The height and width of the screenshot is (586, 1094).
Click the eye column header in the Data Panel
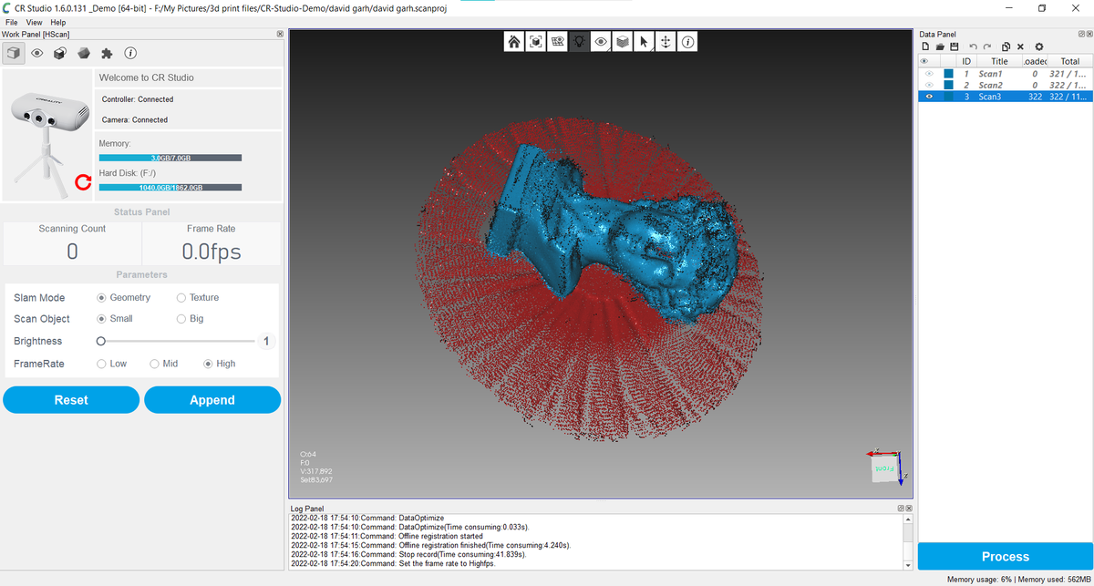click(x=929, y=60)
